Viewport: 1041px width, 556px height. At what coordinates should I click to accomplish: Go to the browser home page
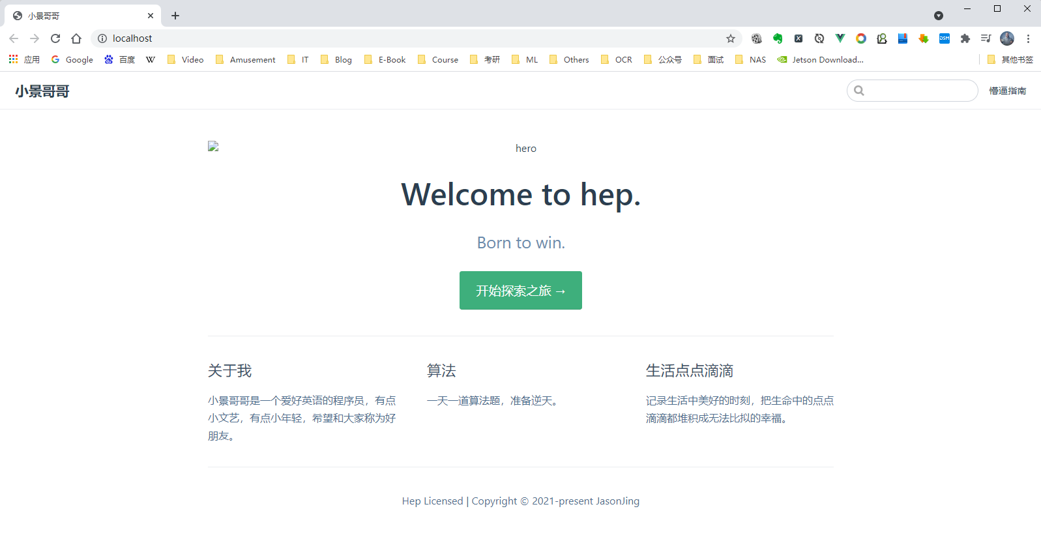pos(76,38)
